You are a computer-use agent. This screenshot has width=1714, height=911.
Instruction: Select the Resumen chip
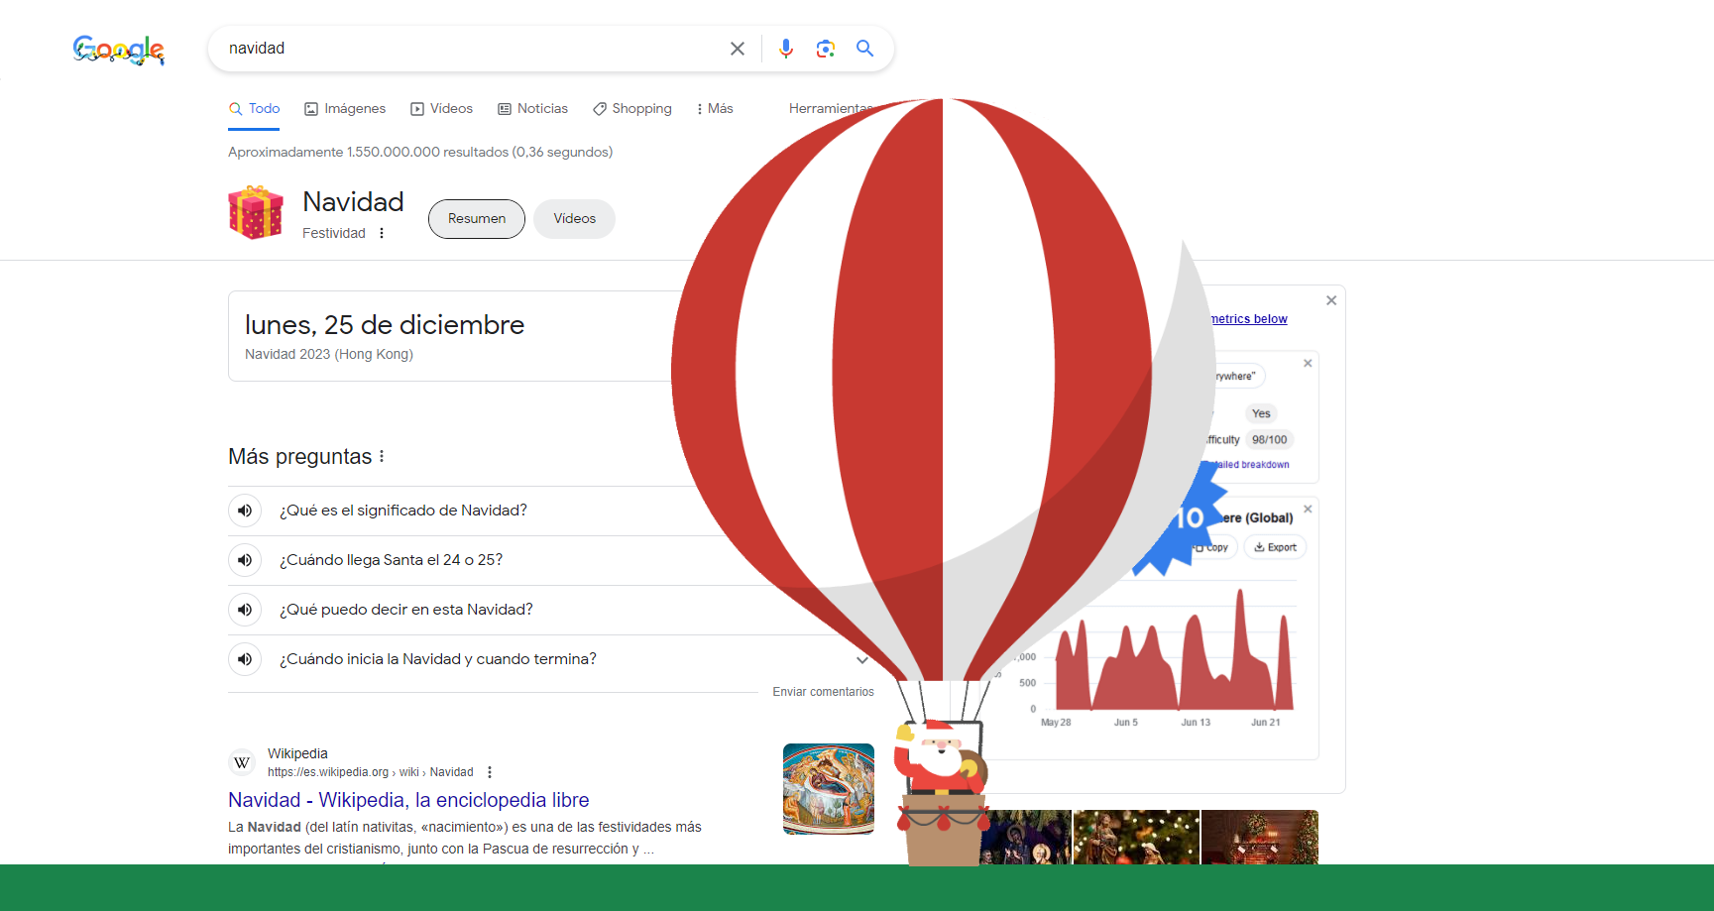coord(477,219)
